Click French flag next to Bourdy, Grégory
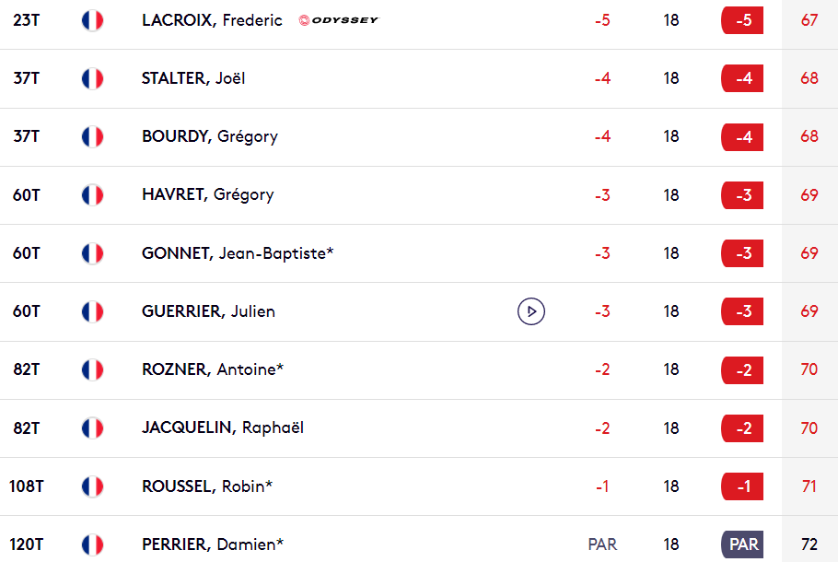 pos(92,137)
